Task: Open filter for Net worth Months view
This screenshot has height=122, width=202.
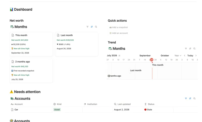Action: (x=87, y=27)
